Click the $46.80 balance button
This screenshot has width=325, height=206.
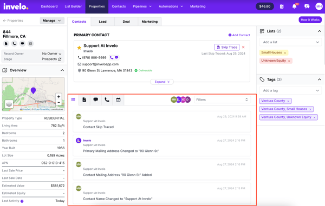tap(265, 6)
